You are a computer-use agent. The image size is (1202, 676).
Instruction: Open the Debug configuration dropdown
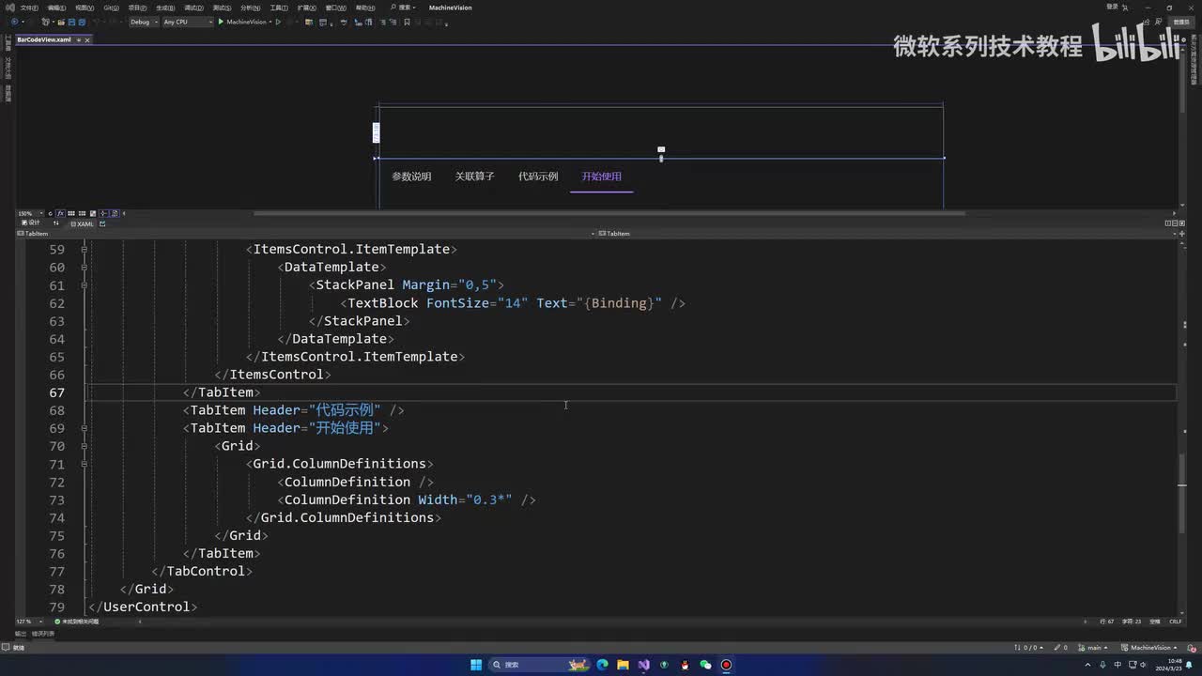[143, 22]
